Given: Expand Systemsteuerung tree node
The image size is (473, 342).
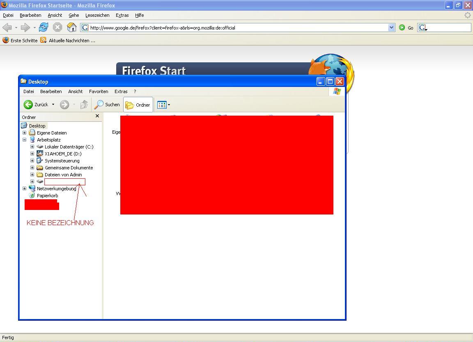Looking at the screenshot, I should 32,161.
